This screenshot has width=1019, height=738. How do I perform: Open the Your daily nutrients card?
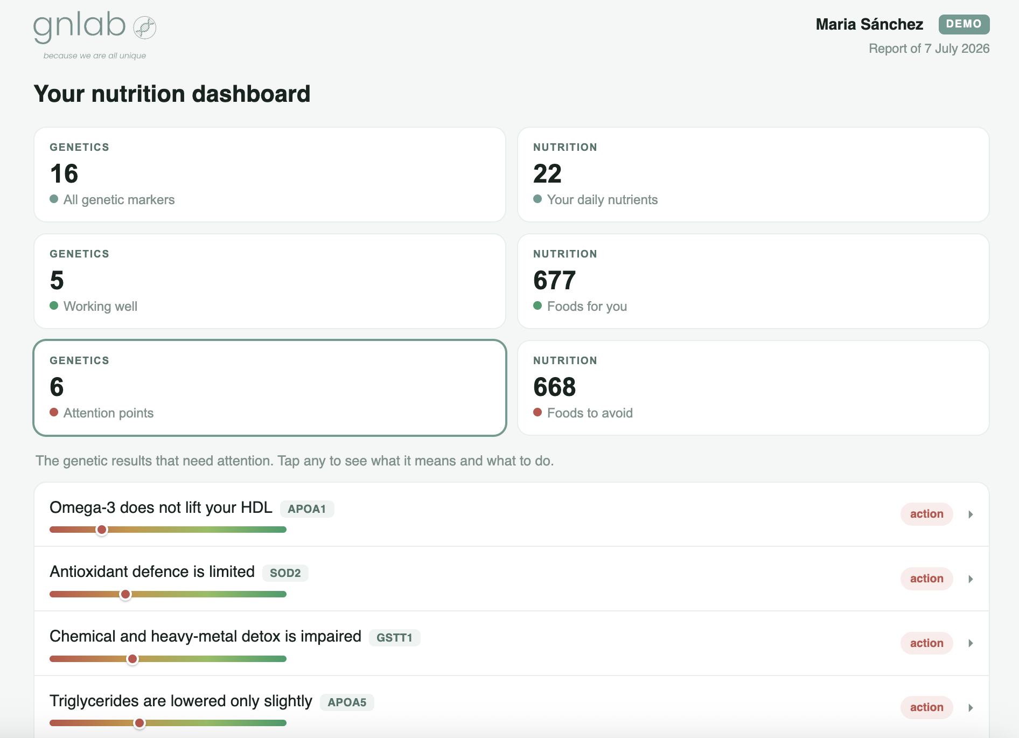753,175
